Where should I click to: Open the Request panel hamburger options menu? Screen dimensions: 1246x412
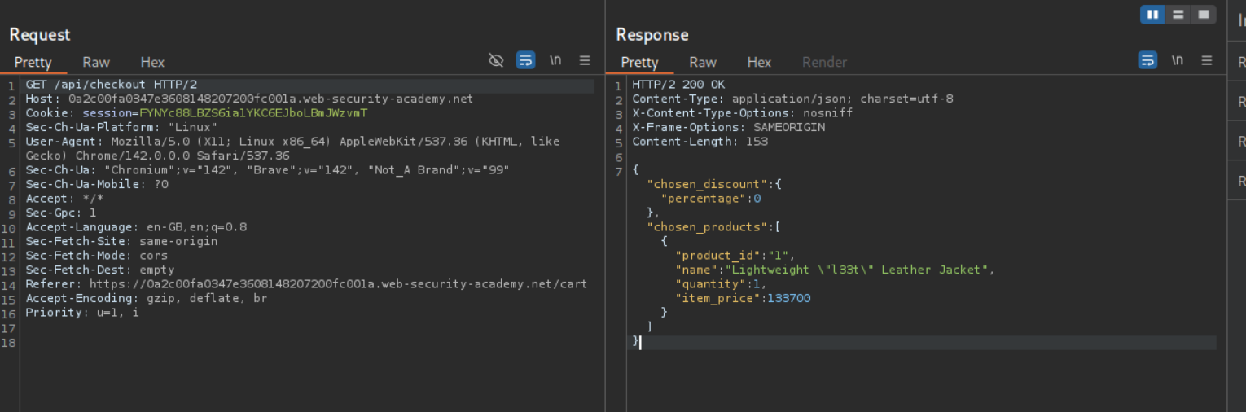tap(585, 60)
